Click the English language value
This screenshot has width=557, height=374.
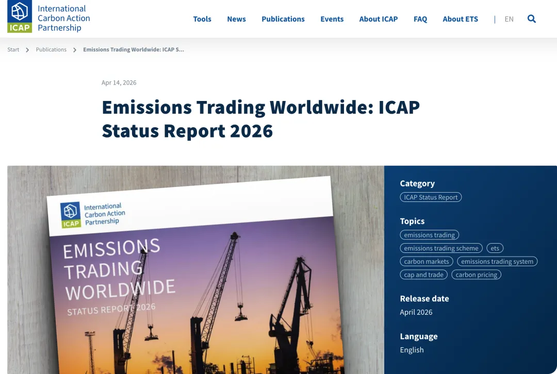[x=412, y=350]
